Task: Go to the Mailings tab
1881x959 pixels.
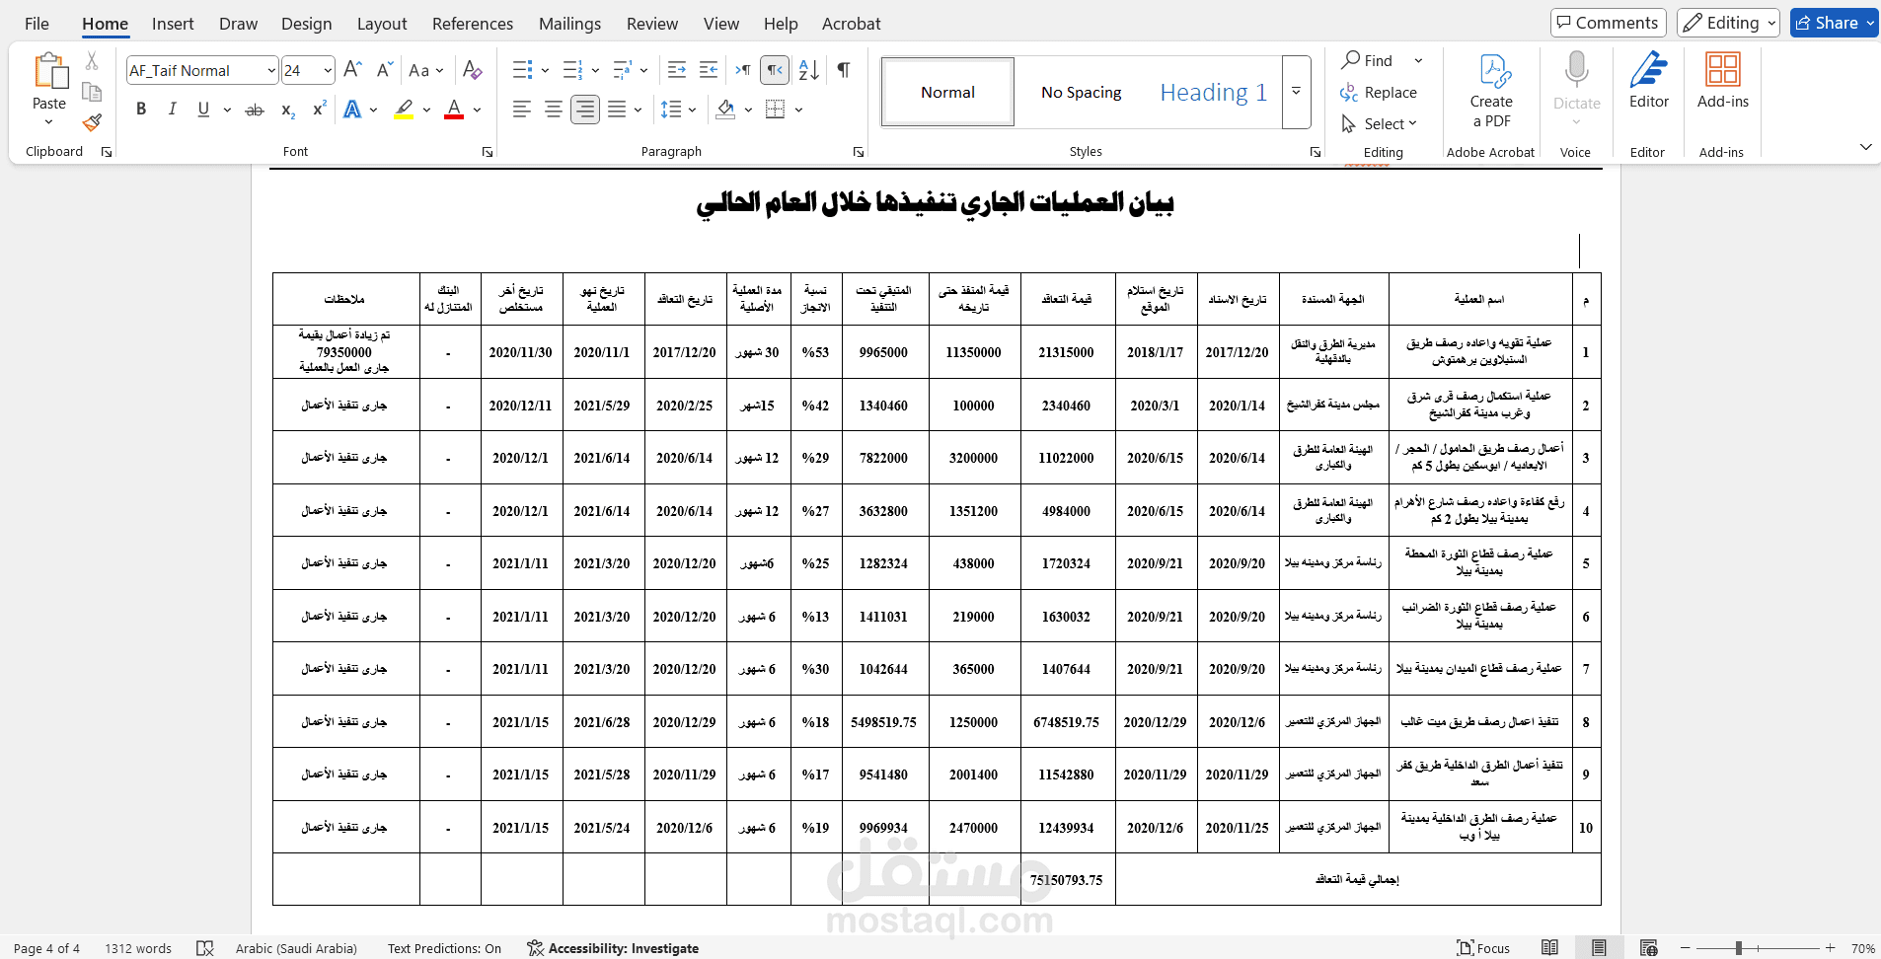Action: [x=569, y=24]
